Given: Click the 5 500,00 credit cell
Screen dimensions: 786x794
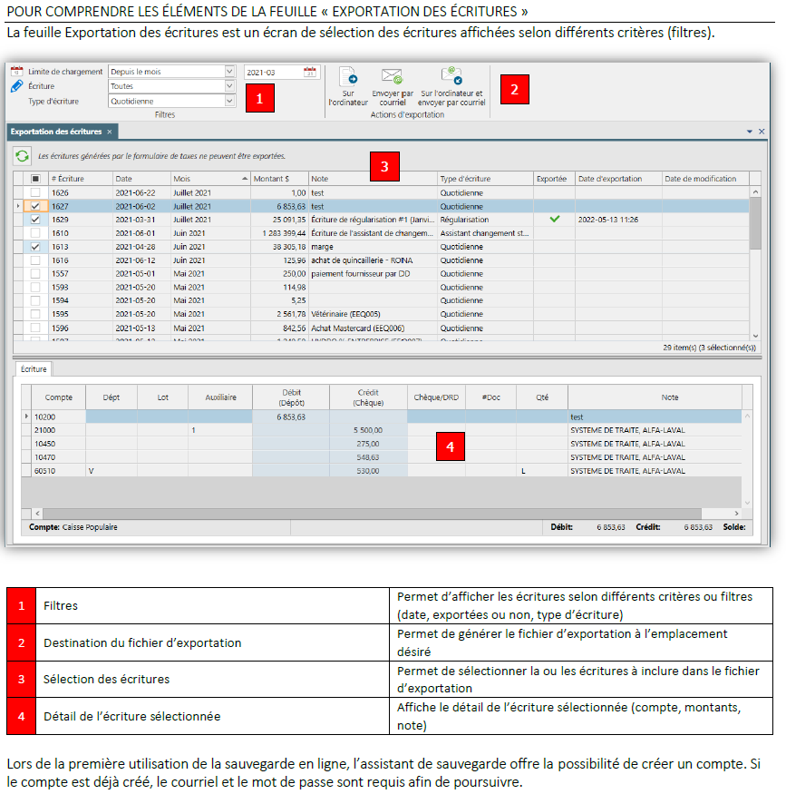Looking at the screenshot, I should [x=368, y=430].
